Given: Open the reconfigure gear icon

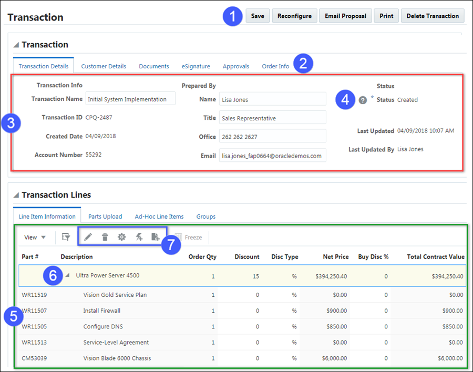Looking at the screenshot, I should tap(122, 237).
